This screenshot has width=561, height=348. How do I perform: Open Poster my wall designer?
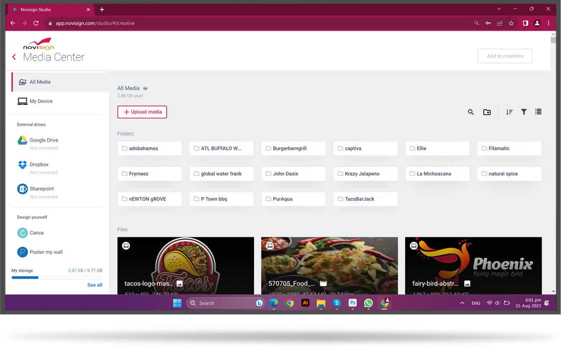tap(45, 252)
